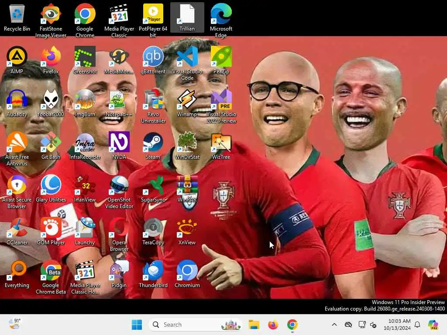
Task: Select the XnView desktop icon
Action: click(187, 231)
